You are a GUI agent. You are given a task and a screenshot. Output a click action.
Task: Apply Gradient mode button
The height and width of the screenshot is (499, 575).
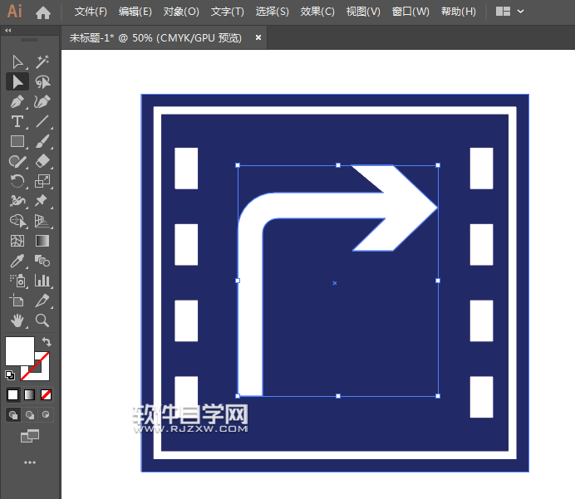coord(29,394)
